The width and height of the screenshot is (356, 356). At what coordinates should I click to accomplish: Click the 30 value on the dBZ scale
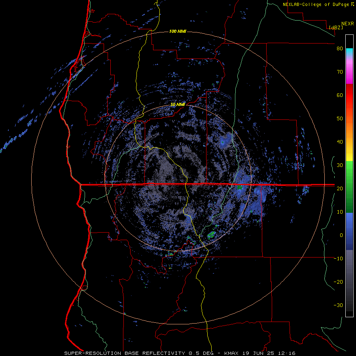[x=340, y=165]
